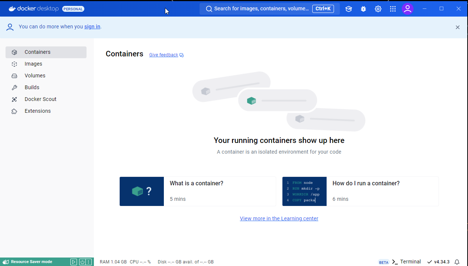Viewport: 468px width, 266px height.
Task: Click the version checkmark icon
Action: point(429,262)
